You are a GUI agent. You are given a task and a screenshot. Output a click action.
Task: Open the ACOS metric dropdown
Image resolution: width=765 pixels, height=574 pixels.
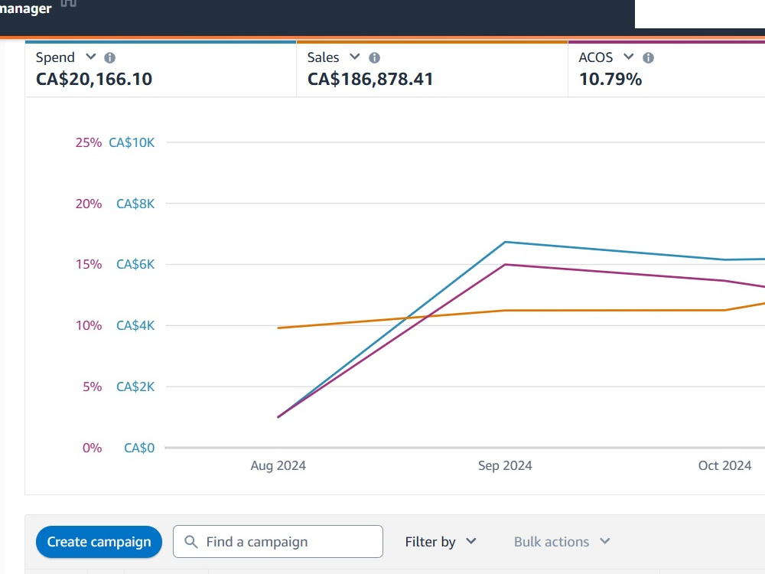click(628, 57)
